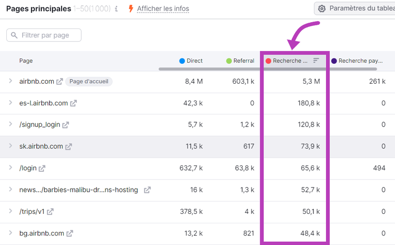The height and width of the screenshot is (245, 395).
Task: Open /trips/v1 external link icon
Action: pos(50,211)
